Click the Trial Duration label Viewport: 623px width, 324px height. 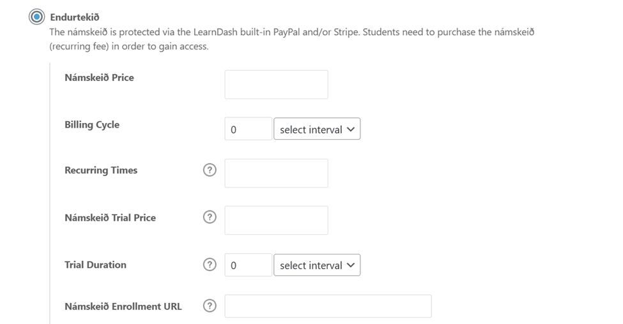[95, 265]
